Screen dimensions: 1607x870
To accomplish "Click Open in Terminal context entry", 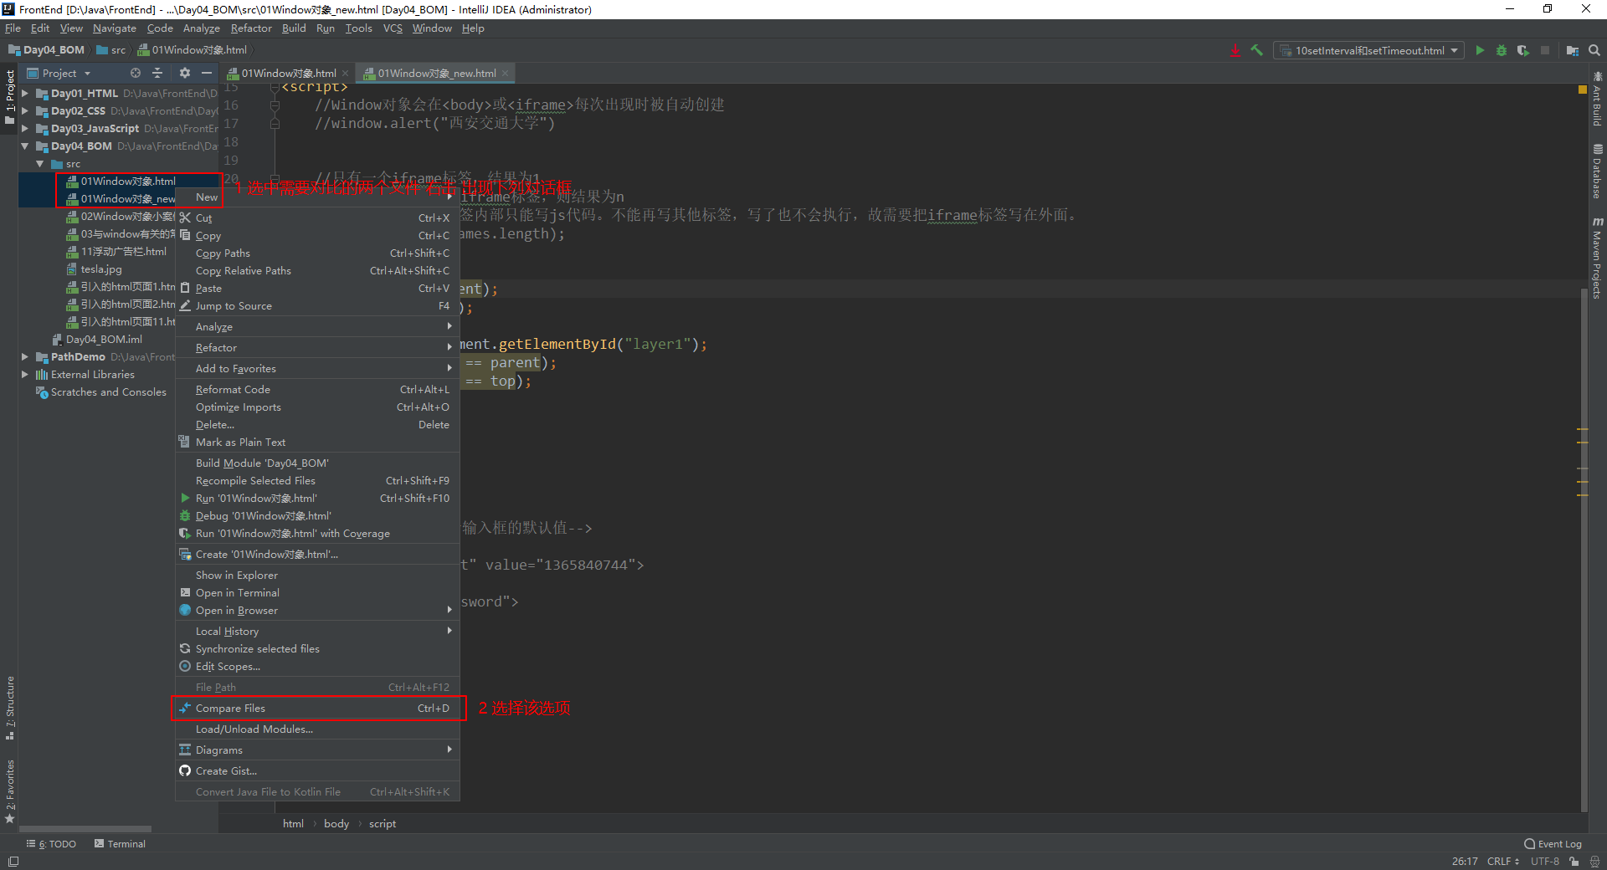I will [x=317, y=592].
